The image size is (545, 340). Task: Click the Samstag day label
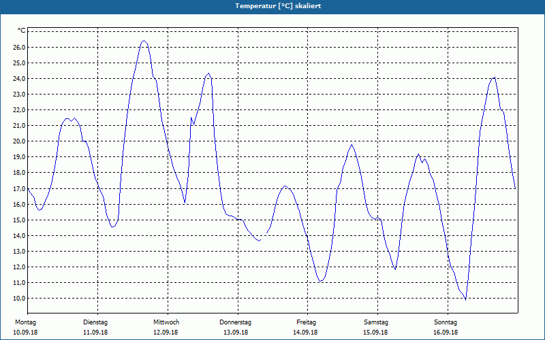tap(376, 322)
